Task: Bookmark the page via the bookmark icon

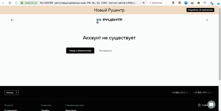Action: tap(144, 3)
